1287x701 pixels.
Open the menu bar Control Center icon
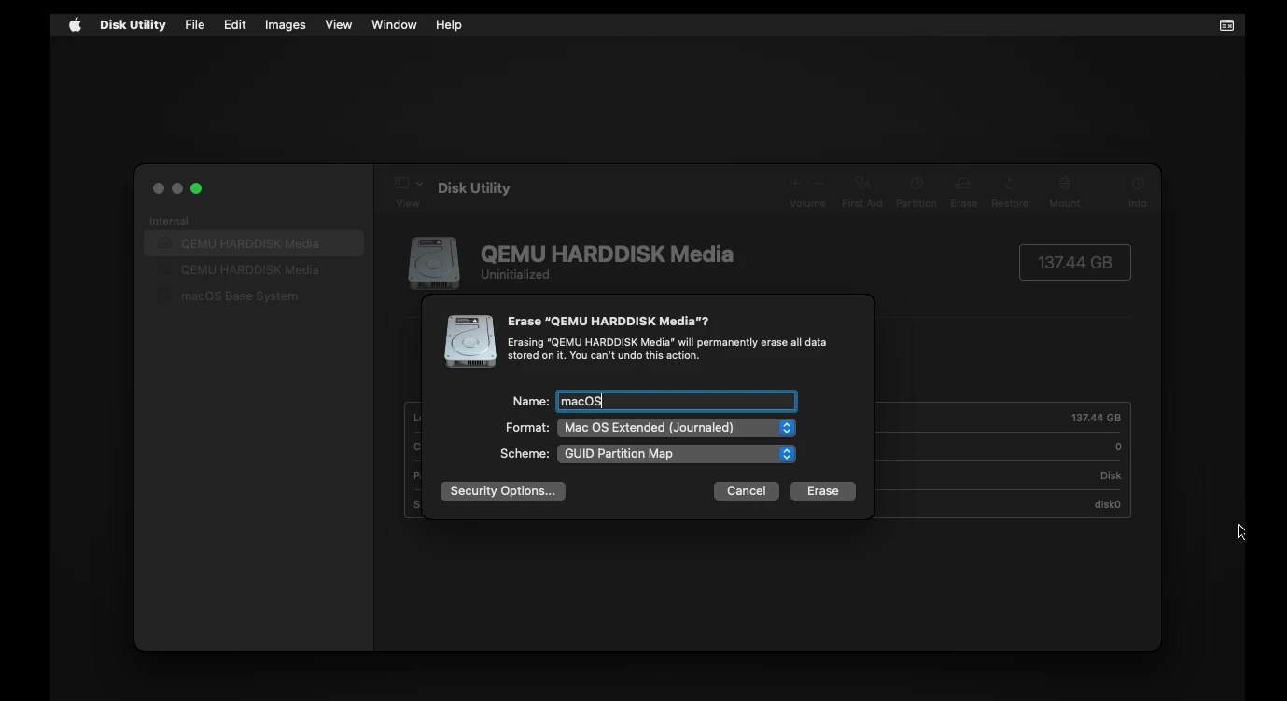click(x=1226, y=25)
